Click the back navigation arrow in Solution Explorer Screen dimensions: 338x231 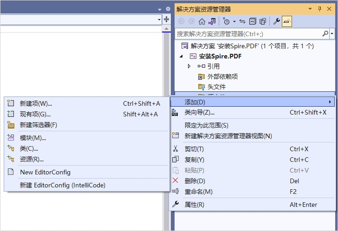click(x=181, y=21)
